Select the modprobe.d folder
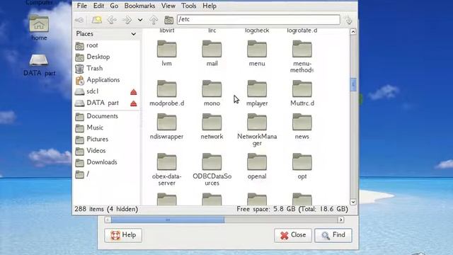The image size is (453, 255). click(x=167, y=93)
